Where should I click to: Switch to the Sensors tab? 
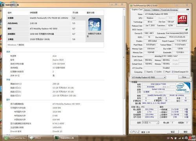point(147,10)
